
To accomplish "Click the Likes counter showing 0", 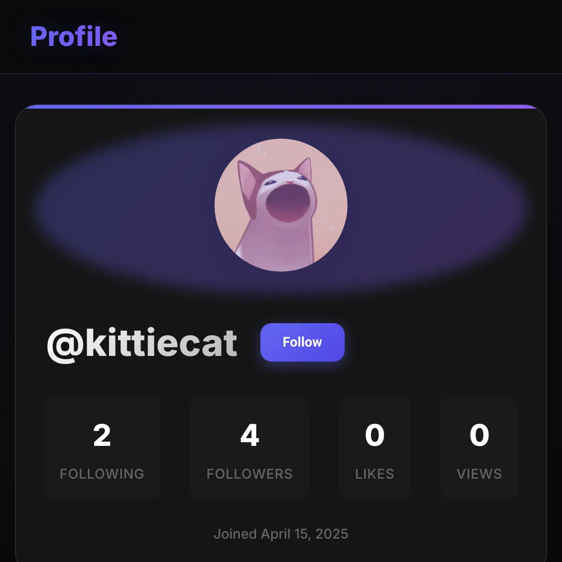I will [x=374, y=436].
